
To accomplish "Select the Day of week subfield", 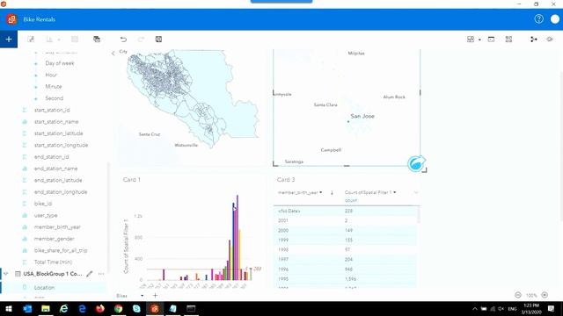I will 60,63.
